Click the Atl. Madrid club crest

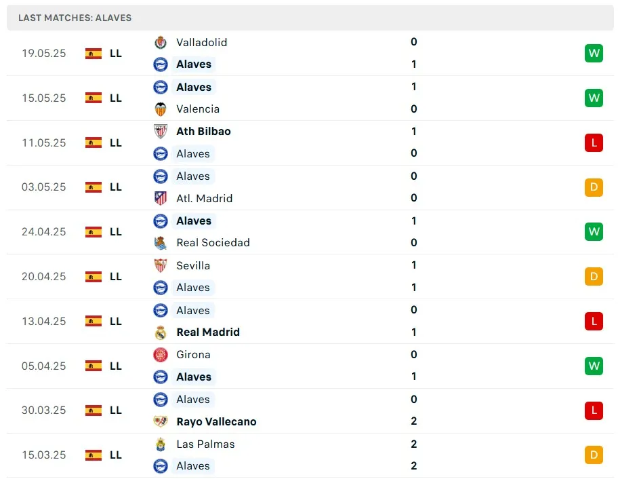click(161, 198)
